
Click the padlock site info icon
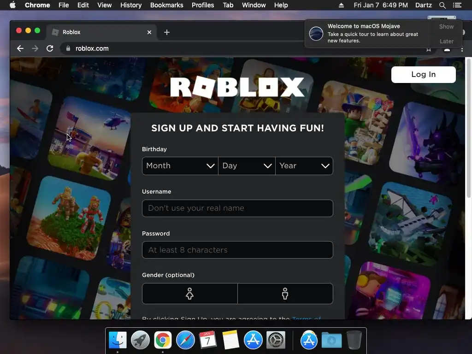click(x=68, y=48)
